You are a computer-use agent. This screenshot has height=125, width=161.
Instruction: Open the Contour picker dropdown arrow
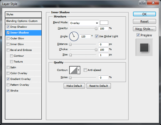79,70
